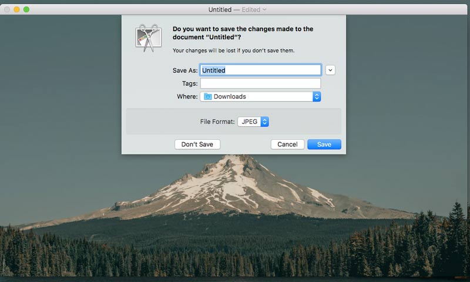Open the Untitled — Edited title menu
Image resolution: width=470 pixels, height=282 pixels.
point(237,9)
